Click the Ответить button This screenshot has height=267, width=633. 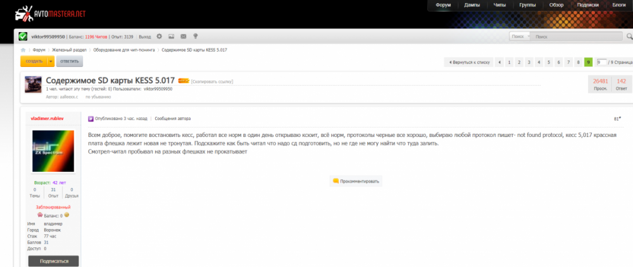point(70,61)
